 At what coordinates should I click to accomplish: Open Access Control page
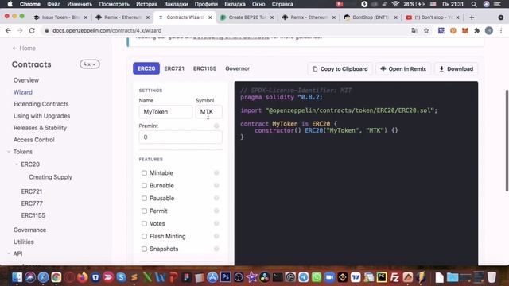pyautogui.click(x=33, y=140)
